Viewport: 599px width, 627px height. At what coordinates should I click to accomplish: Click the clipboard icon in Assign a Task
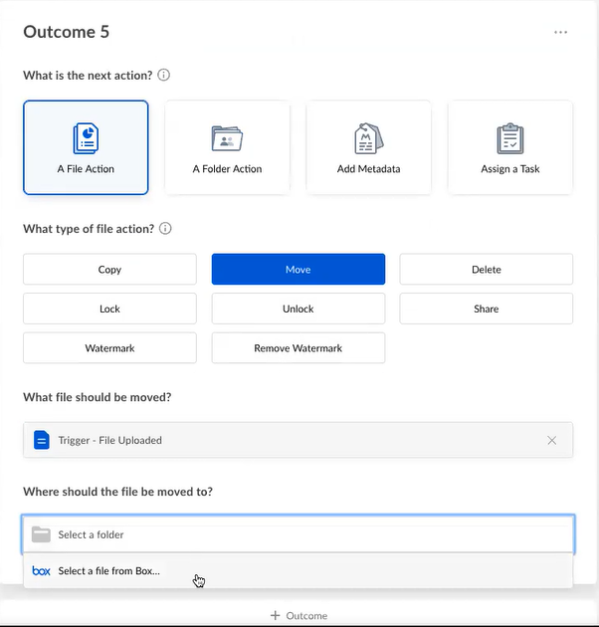(x=510, y=138)
